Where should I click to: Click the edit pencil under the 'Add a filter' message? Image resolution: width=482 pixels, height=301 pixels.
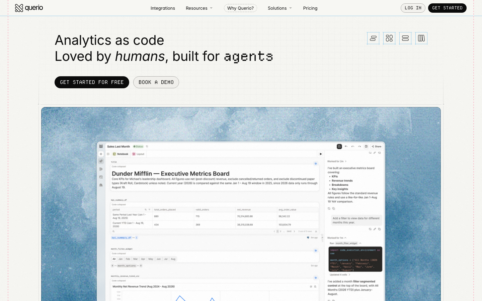point(375,229)
